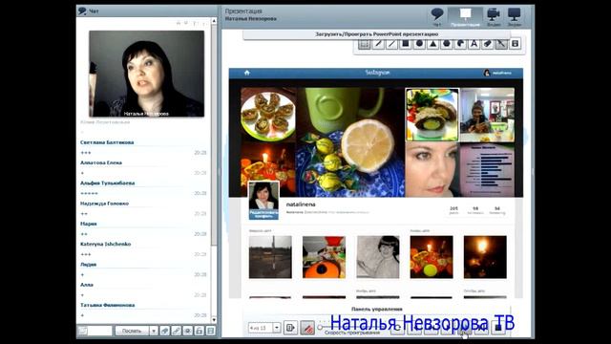Click the chat message input field
Image resolution: width=611 pixels, height=344 pixels.
pos(99,331)
